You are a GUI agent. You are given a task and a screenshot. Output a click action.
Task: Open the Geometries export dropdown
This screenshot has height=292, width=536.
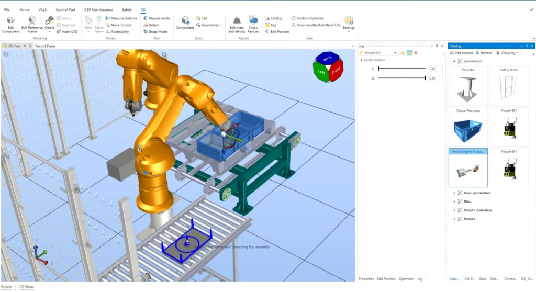[211, 25]
